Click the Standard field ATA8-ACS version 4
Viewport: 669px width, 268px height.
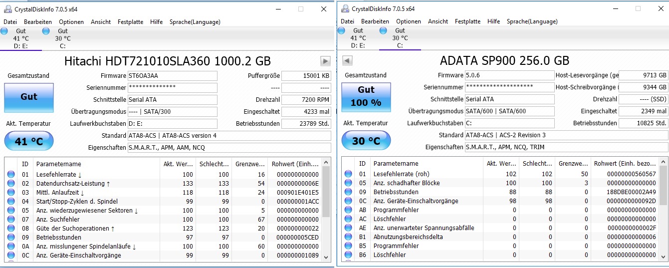pos(229,136)
